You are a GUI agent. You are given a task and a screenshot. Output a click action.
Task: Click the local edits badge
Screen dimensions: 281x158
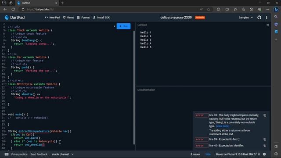[x=200, y=18]
